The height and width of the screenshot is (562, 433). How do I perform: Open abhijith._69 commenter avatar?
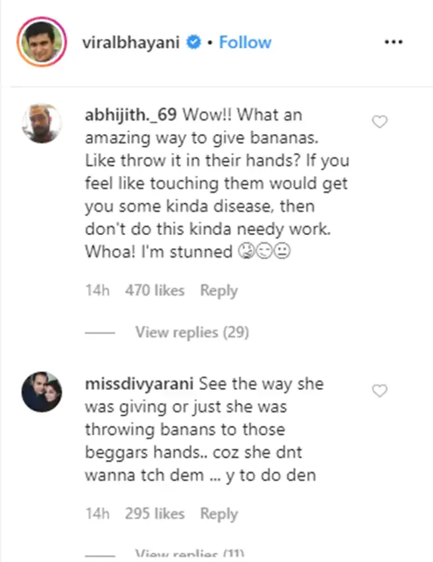pos(43,124)
